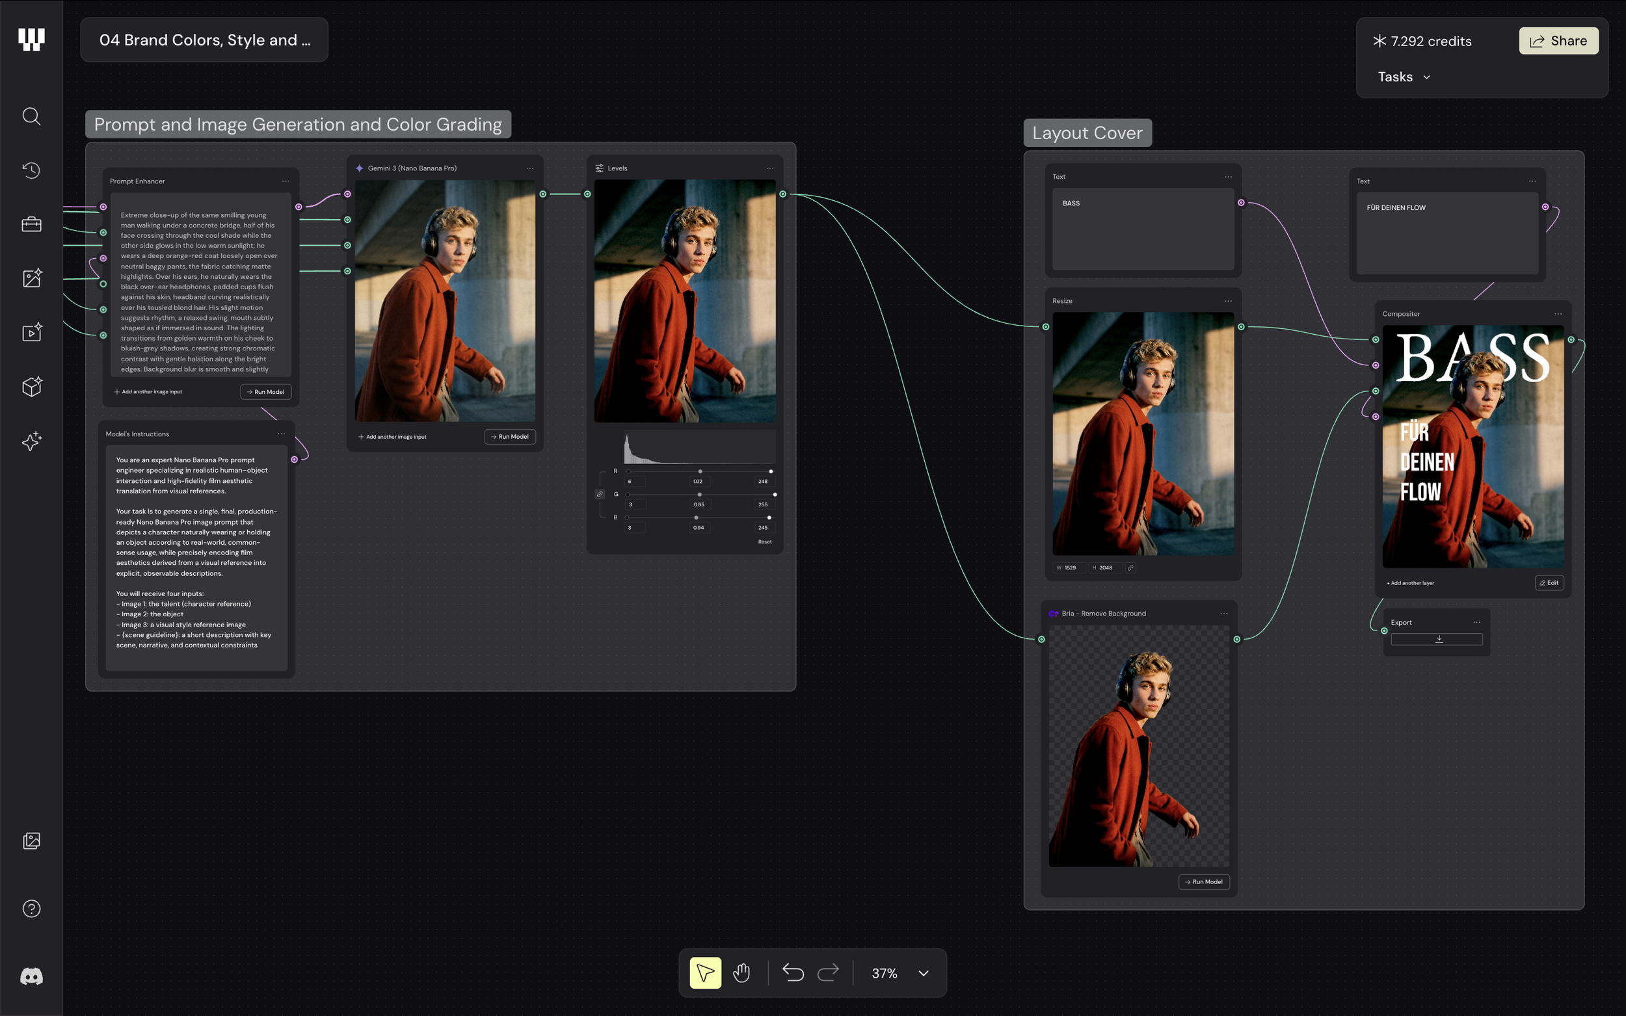Open Levels node three-dot menu
The height and width of the screenshot is (1016, 1626).
(x=769, y=168)
